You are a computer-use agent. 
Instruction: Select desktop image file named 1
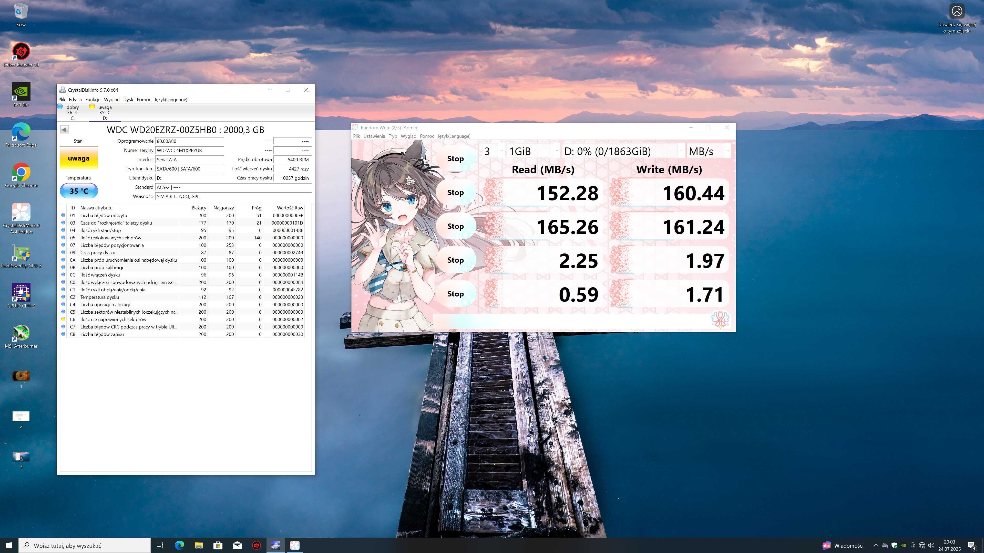pos(21,379)
